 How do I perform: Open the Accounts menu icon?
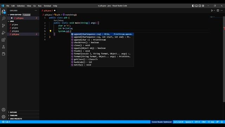(4, 110)
